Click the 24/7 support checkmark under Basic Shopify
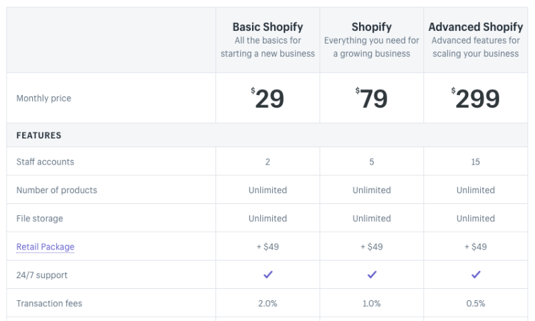Viewport: 535px width, 321px height. point(267,275)
